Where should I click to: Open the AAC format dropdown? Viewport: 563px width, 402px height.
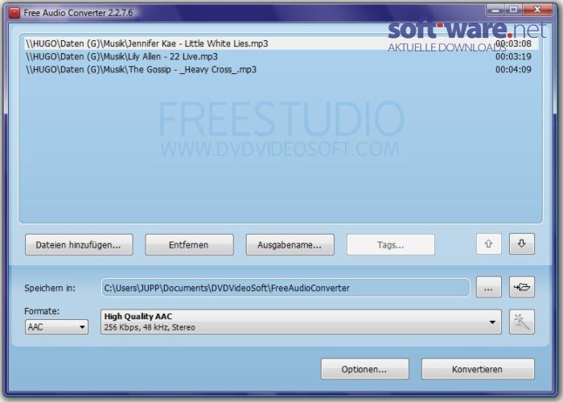pos(56,327)
